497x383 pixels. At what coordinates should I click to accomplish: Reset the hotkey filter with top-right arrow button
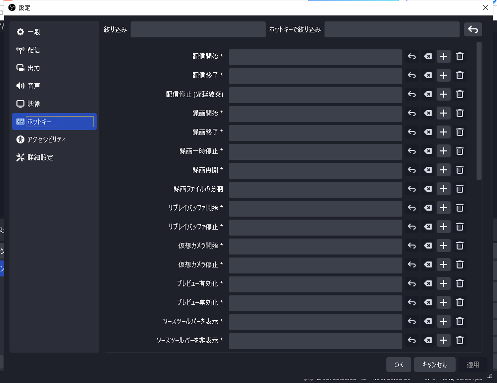(x=473, y=30)
